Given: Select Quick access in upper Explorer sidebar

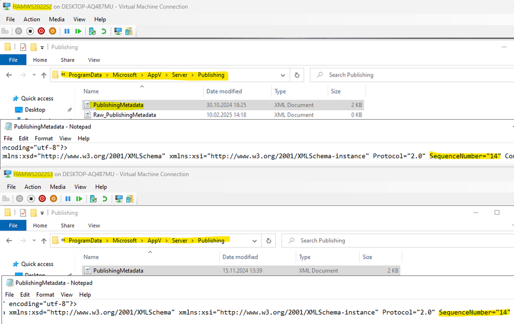Looking at the screenshot, I should [37, 99].
